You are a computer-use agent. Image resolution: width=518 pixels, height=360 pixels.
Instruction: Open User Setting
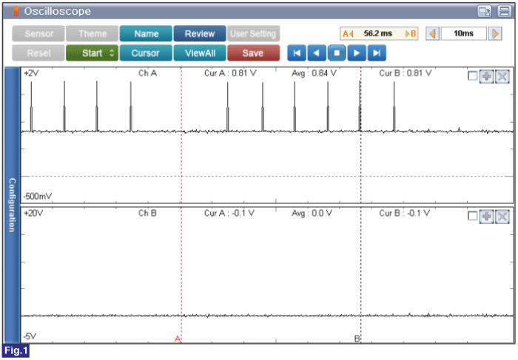point(253,34)
